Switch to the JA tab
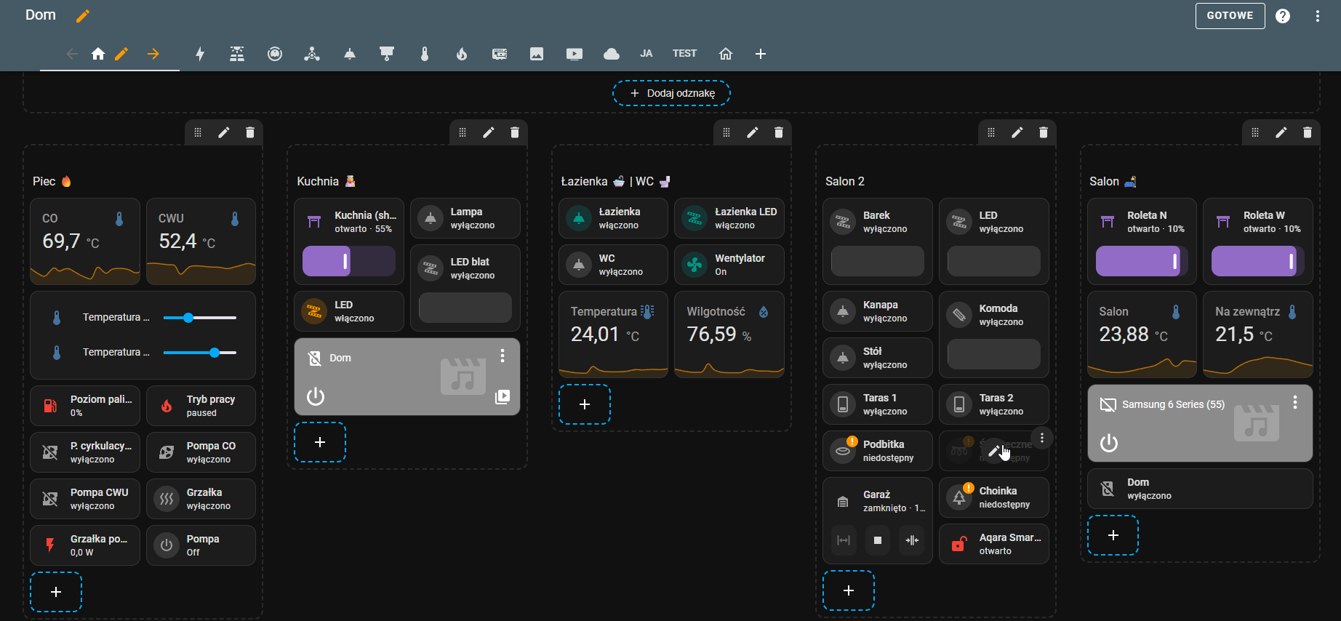This screenshot has width=1341, height=621. pyautogui.click(x=646, y=54)
